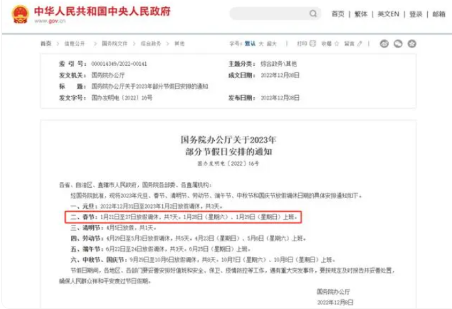Share to Qzone via star icon

click(412, 44)
